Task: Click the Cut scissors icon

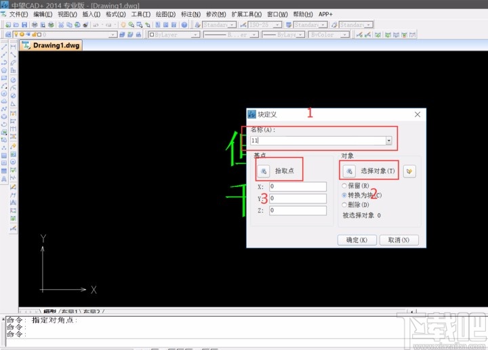Action: pyautogui.click(x=61, y=25)
